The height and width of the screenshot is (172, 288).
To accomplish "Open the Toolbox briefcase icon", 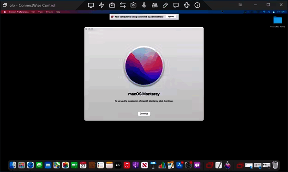I will coord(112,5).
